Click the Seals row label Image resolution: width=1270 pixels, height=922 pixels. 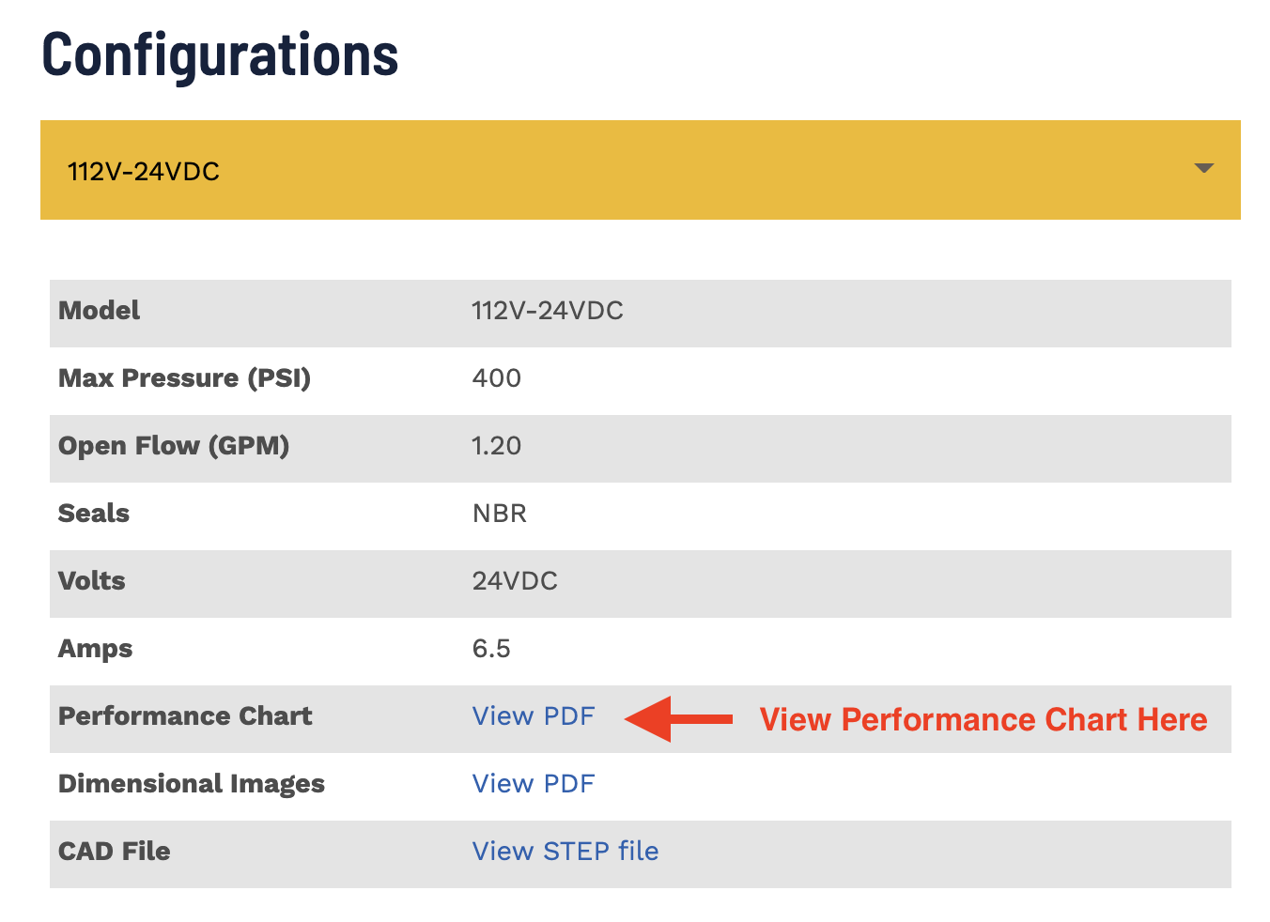point(94,514)
